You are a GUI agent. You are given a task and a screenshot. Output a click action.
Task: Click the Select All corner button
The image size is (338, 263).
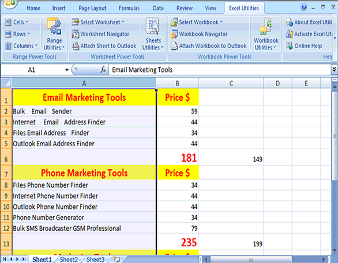click(6, 83)
